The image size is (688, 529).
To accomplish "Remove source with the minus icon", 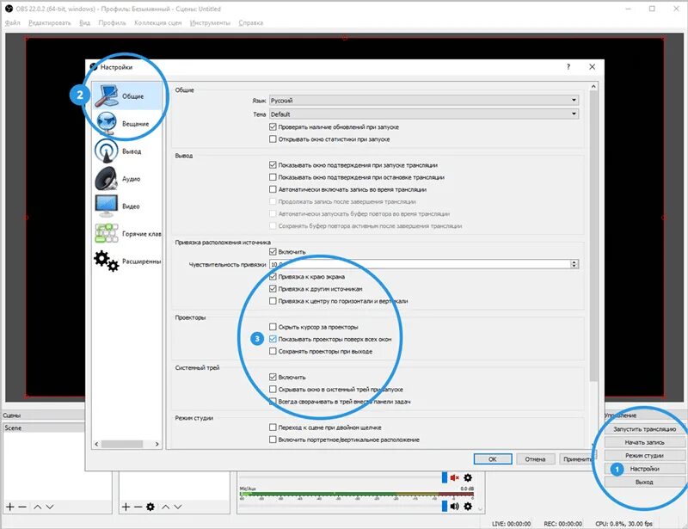I will [x=138, y=507].
